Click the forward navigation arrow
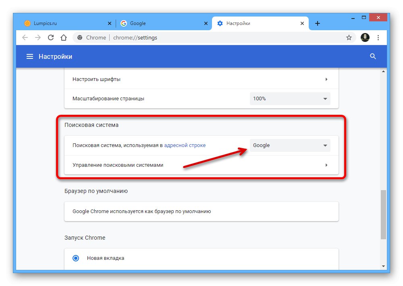The width and height of the screenshot is (403, 286). [37, 37]
